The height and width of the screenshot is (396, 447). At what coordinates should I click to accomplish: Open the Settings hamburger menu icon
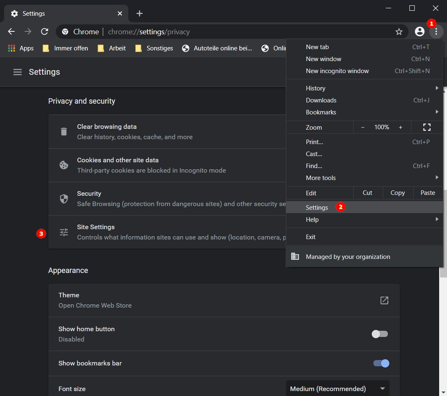click(x=17, y=72)
